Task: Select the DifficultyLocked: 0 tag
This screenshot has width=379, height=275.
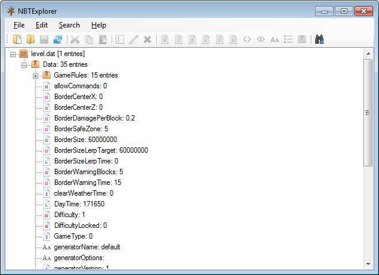Action: [81, 225]
